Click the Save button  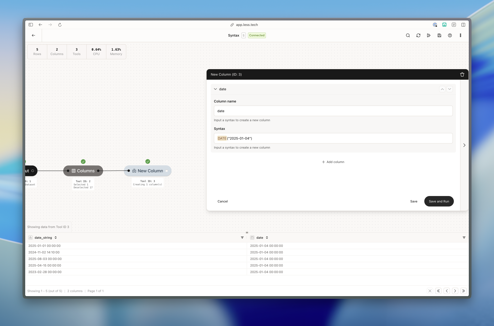pyautogui.click(x=414, y=201)
